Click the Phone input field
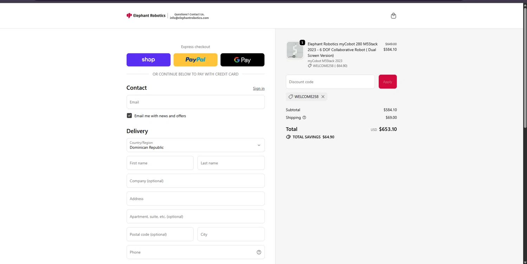 pyautogui.click(x=195, y=252)
